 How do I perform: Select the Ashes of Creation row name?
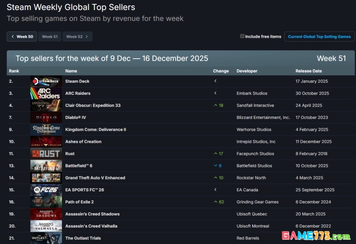coord(83,142)
